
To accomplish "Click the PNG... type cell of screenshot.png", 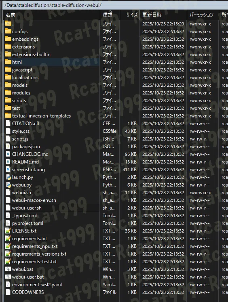I will pos(109,170).
